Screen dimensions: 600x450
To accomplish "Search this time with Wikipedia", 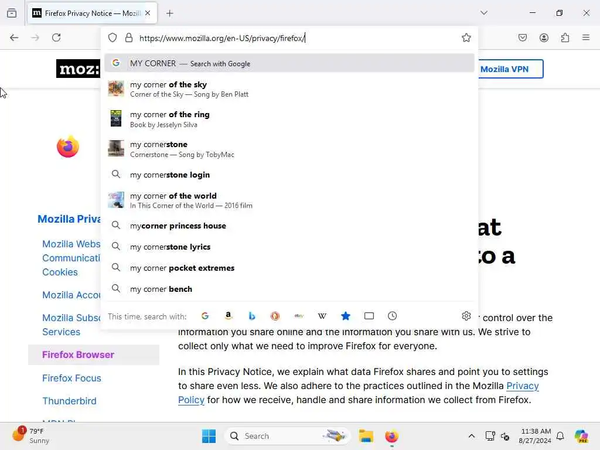I will click(x=322, y=316).
